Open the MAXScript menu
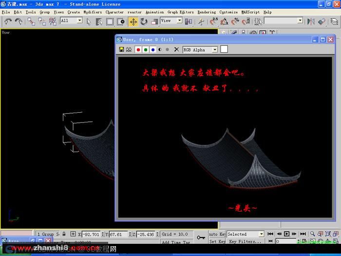The height and width of the screenshot is (256, 341). click(250, 12)
